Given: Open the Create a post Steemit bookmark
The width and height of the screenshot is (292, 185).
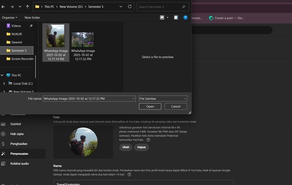Looking at the screenshot, I should [x=226, y=18].
